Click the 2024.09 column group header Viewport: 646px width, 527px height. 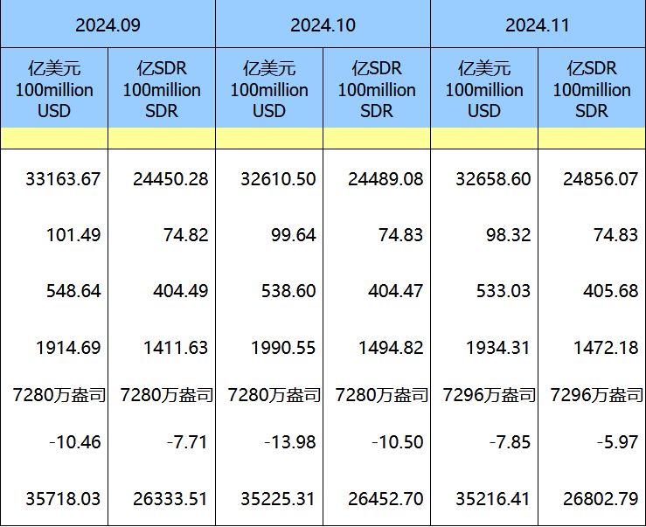pyautogui.click(x=108, y=24)
